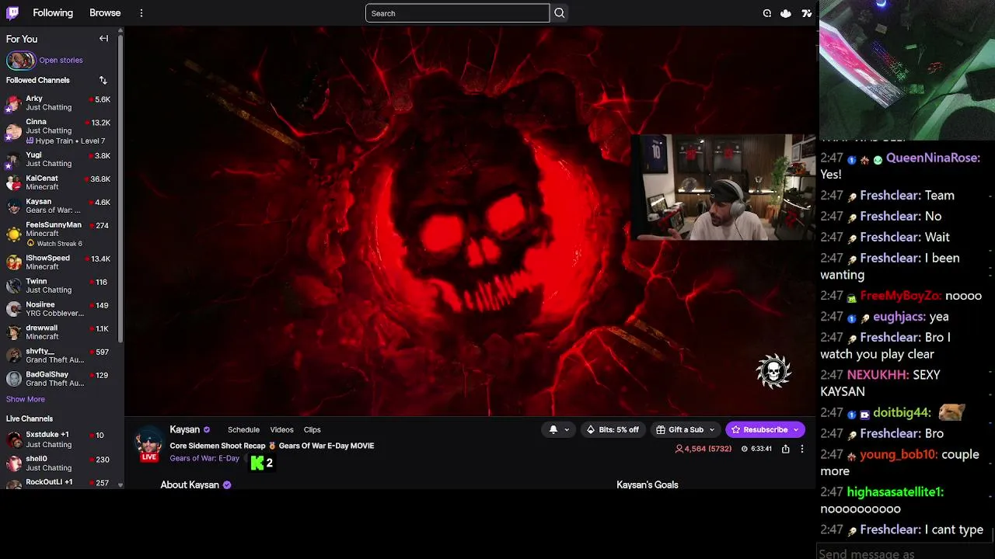Open the round whispers icon in top bar

point(767,13)
